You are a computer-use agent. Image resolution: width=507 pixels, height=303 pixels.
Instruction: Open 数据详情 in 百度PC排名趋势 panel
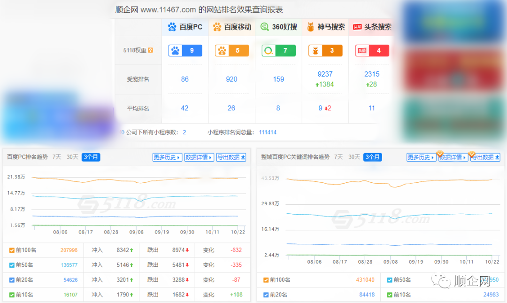point(199,157)
